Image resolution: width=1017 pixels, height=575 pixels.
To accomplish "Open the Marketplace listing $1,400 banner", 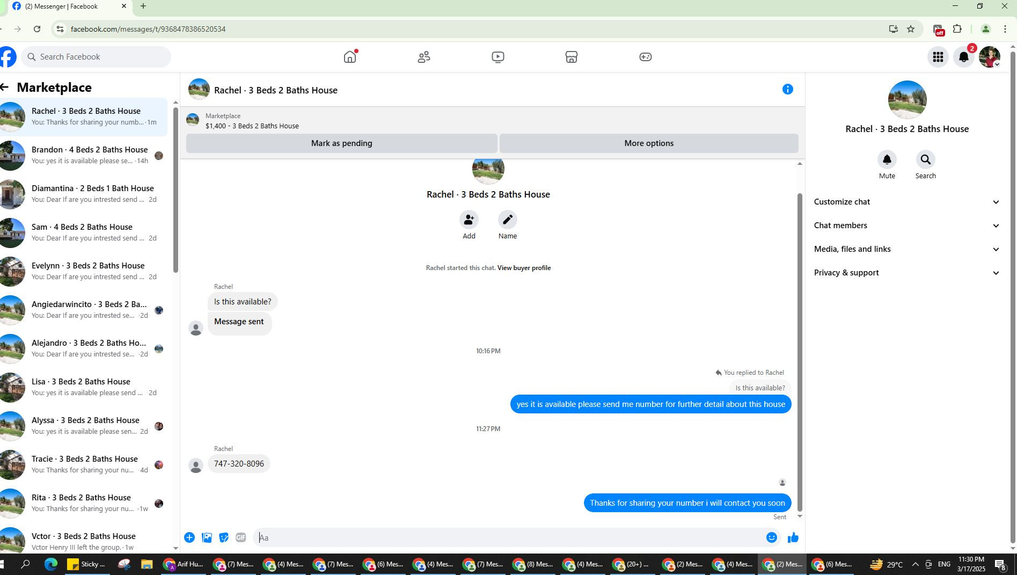I will (x=492, y=121).
